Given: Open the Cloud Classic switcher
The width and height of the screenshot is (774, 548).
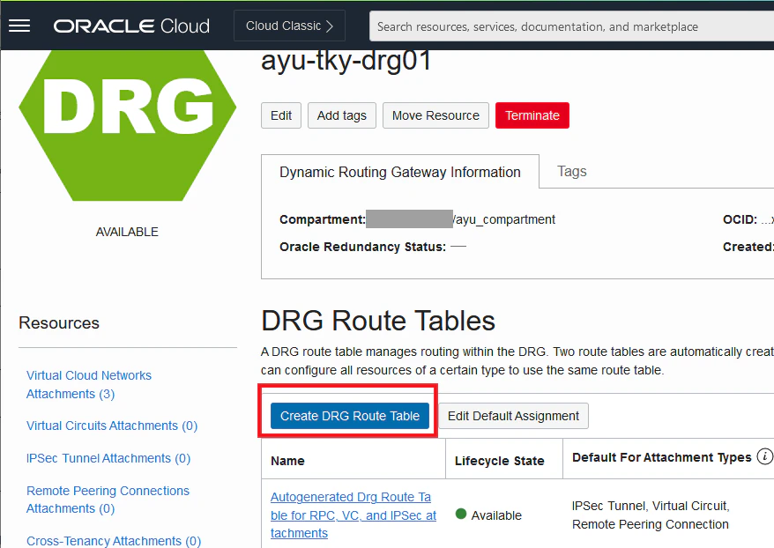Looking at the screenshot, I should pyautogui.click(x=289, y=26).
